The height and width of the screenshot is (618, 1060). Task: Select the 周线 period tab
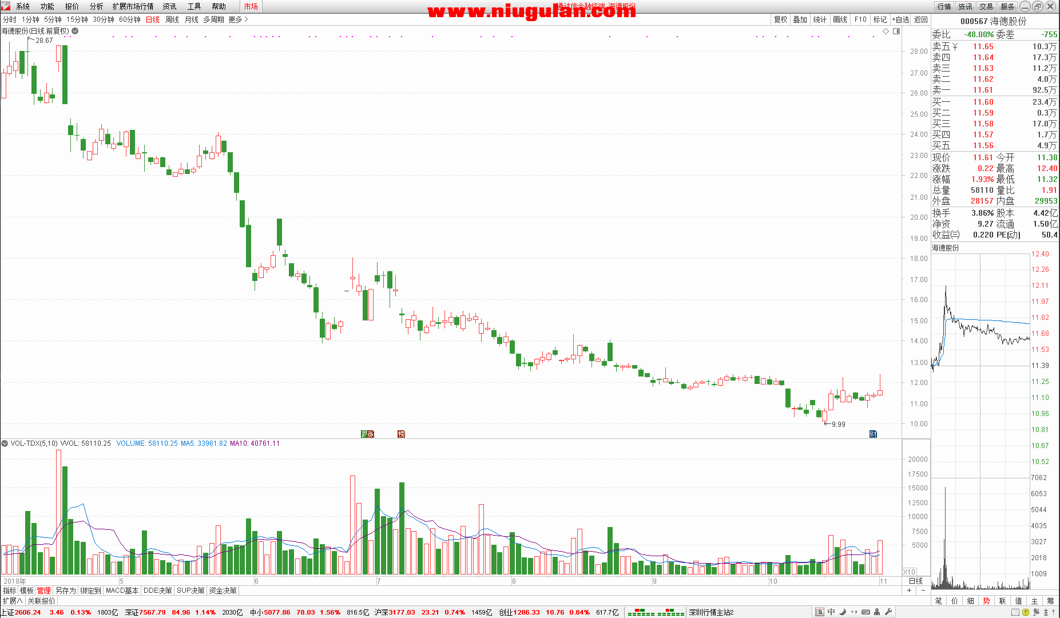coord(172,19)
